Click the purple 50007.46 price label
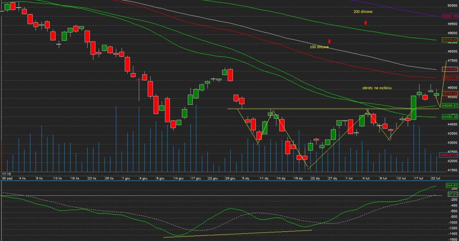This screenshot has width=459, height=241. point(449,16)
